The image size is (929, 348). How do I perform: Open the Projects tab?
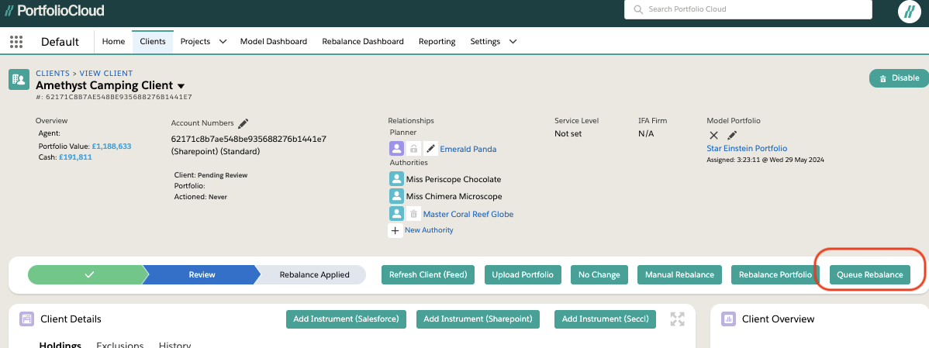[195, 41]
